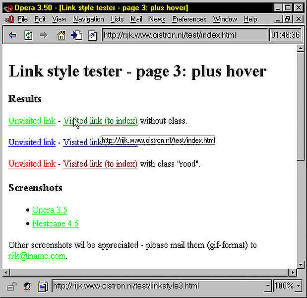
Task: Click the text 'without class.'
Action: coord(164,121)
